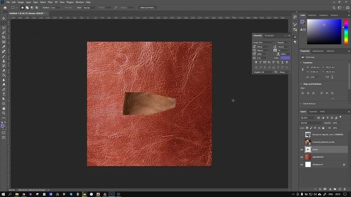Click the Select and Mask button
351x197 pixels.
click(148, 8)
